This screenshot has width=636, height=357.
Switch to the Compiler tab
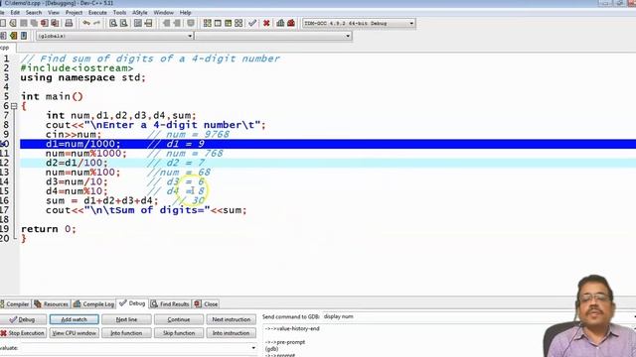[x=15, y=304]
